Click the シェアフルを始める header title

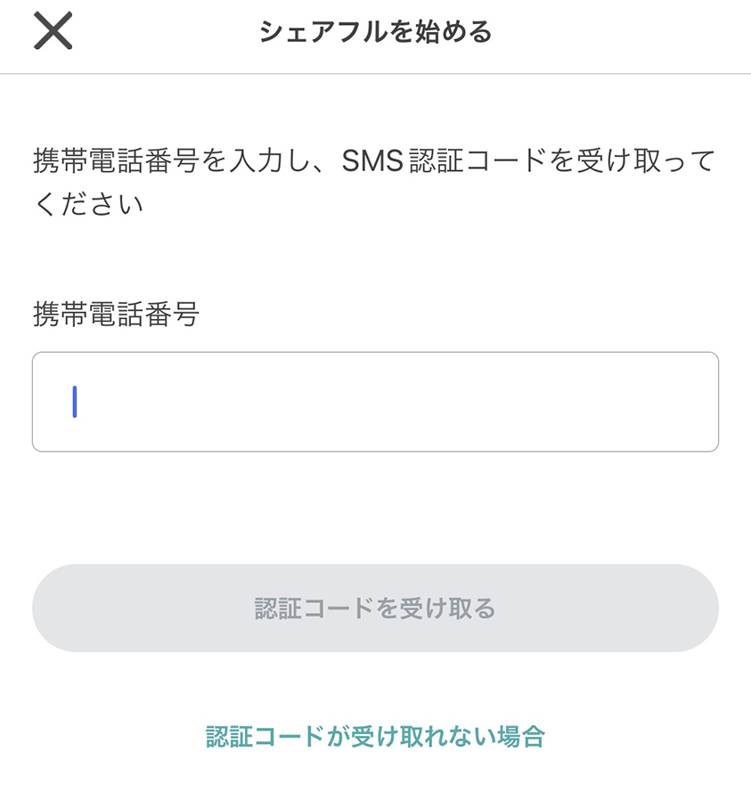tap(376, 31)
